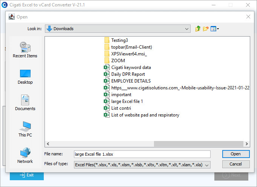The image size is (257, 187).
Task: Click the Excel icon of List contri
Action: (107, 108)
